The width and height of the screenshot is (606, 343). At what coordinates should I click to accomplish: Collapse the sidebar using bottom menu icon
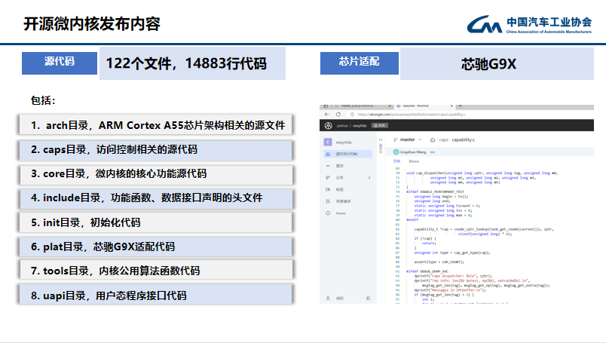click(368, 298)
